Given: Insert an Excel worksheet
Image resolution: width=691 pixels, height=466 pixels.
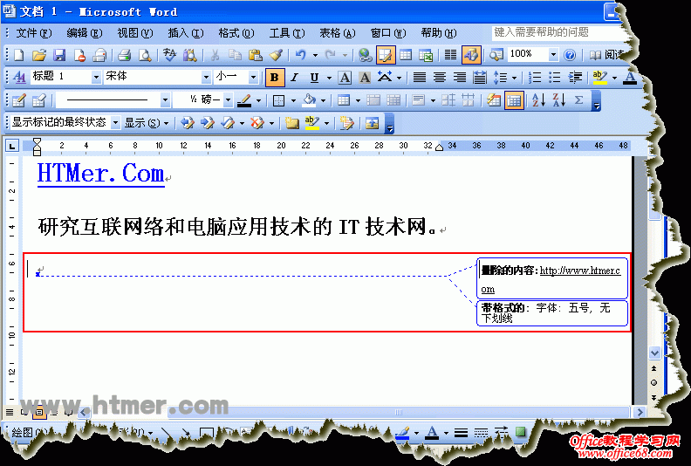Looking at the screenshot, I should [x=426, y=55].
